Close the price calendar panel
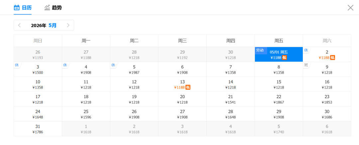 tap(350, 8)
